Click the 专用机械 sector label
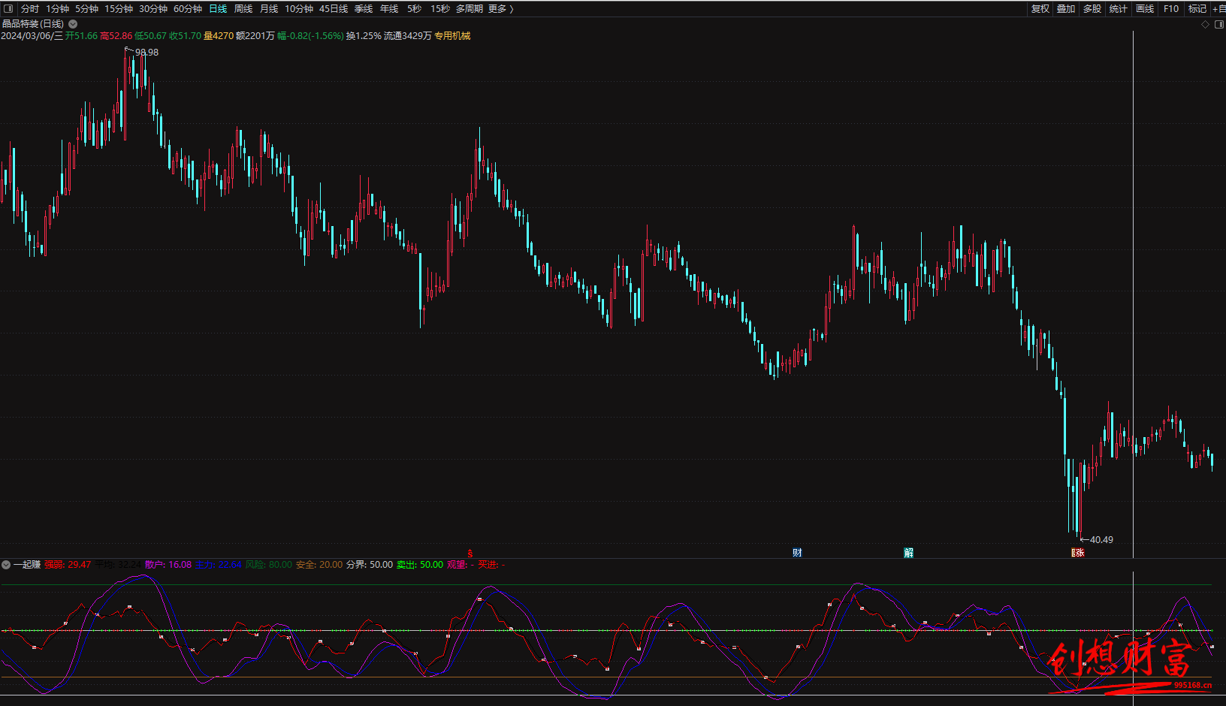The image size is (1226, 706). pos(452,36)
